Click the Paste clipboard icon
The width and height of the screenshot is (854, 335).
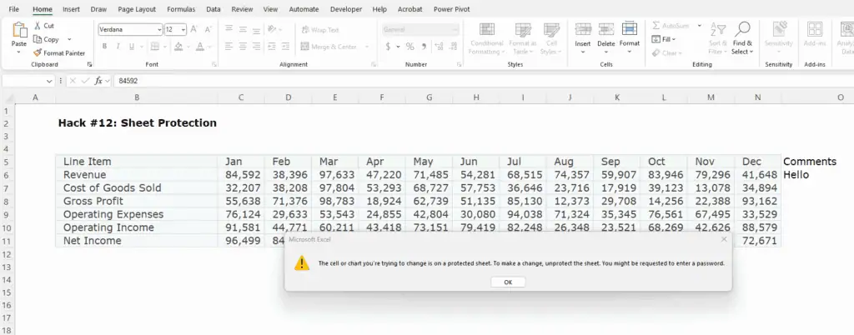[19, 30]
